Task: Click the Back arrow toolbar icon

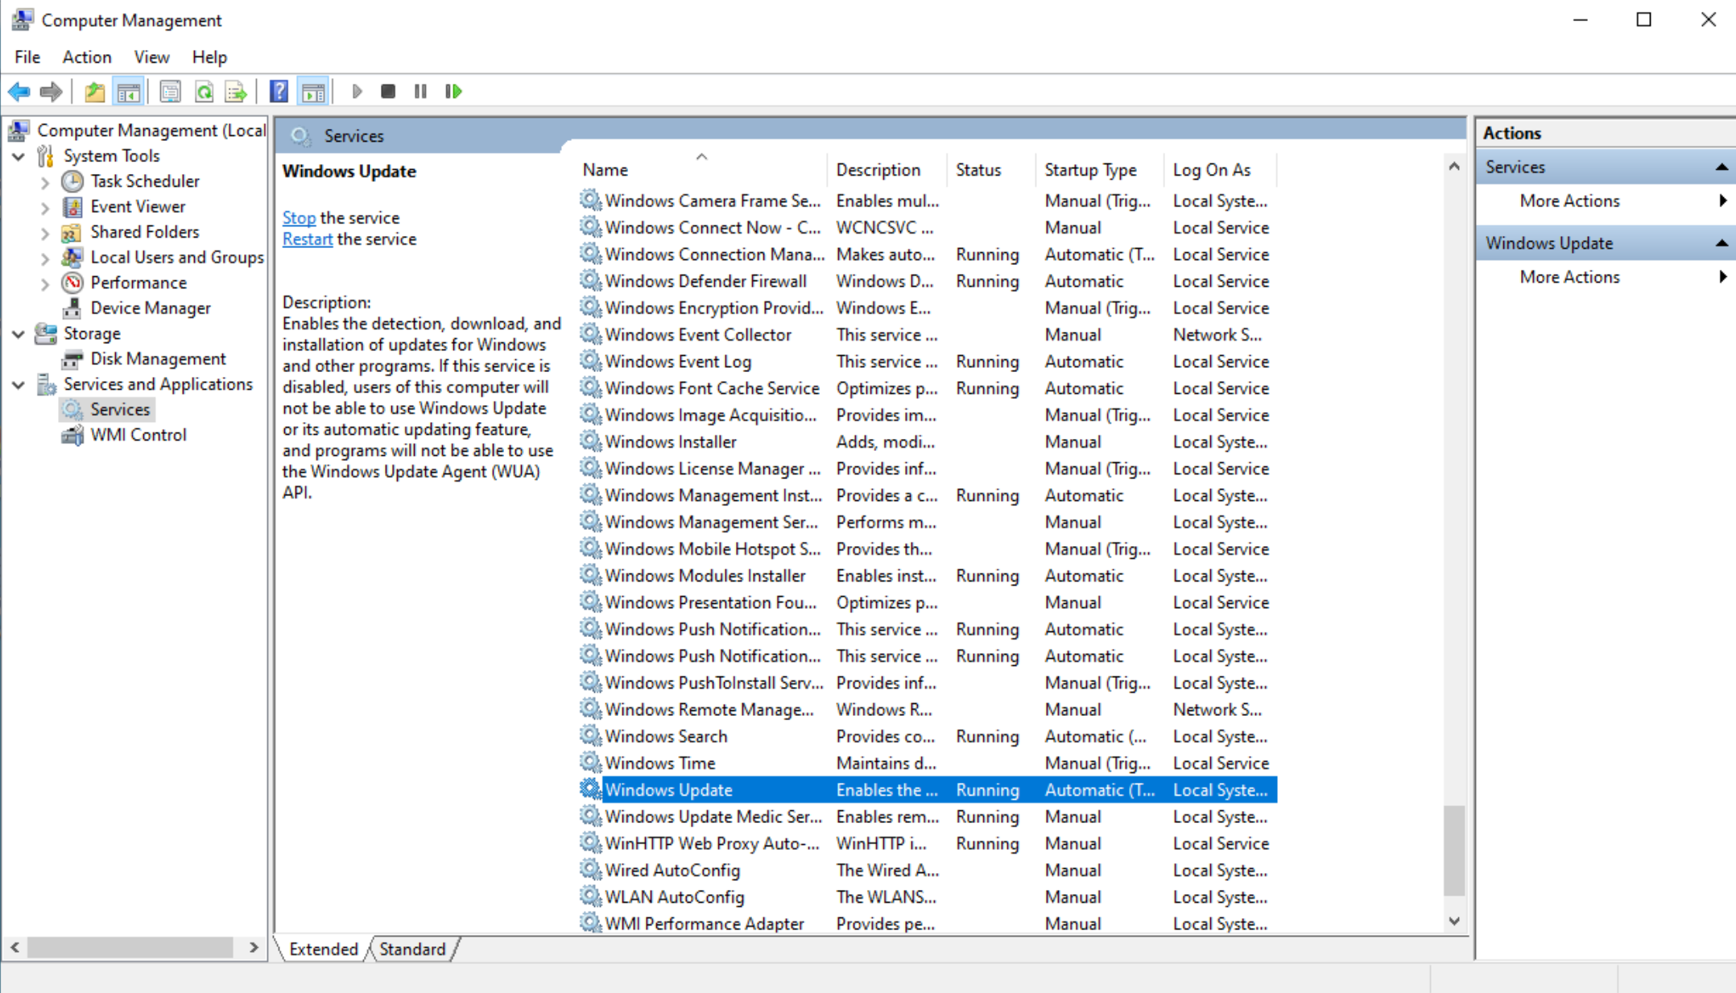Action: (x=19, y=92)
